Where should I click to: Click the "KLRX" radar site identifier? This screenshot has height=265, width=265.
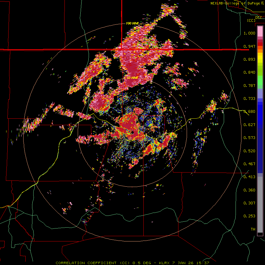pos(164,263)
